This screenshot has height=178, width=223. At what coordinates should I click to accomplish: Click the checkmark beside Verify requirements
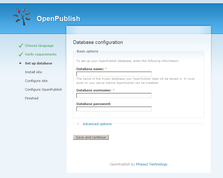click(21, 54)
